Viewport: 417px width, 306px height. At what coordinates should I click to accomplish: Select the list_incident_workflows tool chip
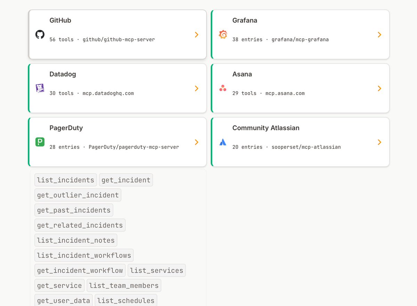tap(84, 255)
